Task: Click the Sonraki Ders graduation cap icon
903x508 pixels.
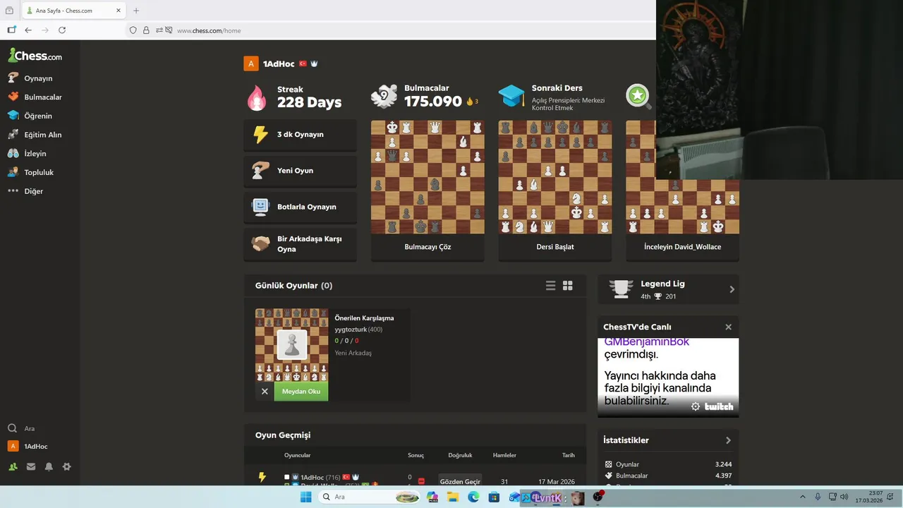Action: (x=511, y=96)
